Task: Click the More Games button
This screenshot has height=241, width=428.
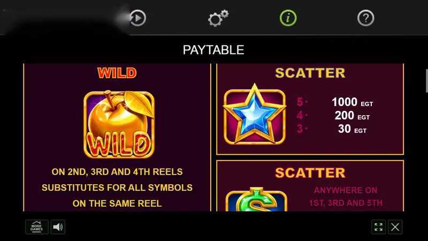Action: click(x=36, y=227)
